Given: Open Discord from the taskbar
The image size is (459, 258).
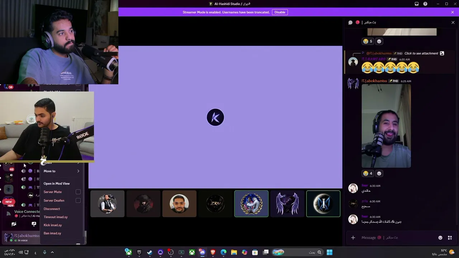Looking at the screenshot, I should coord(202,252).
